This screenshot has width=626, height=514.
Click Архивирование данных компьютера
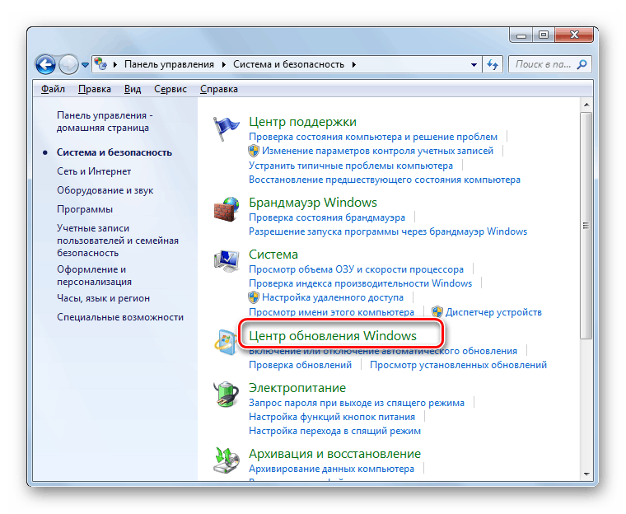pos(331,469)
